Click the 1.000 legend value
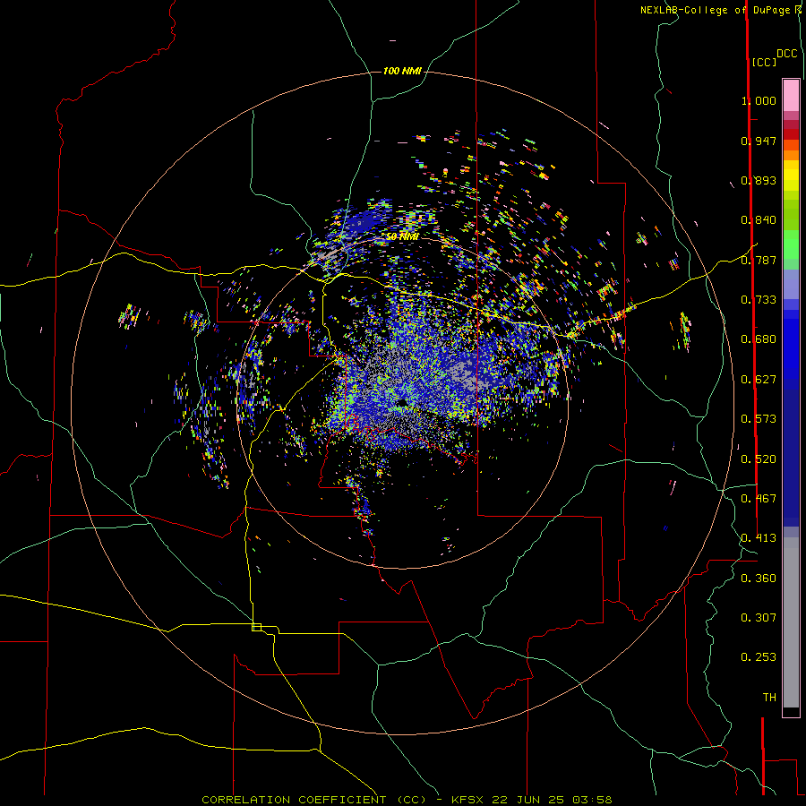The width and height of the screenshot is (806, 806). (759, 100)
